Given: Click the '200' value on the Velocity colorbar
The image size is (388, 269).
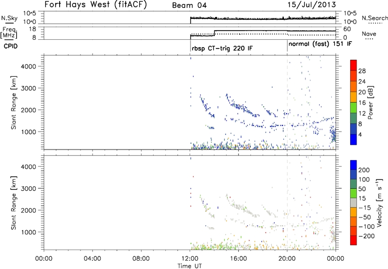Looking at the screenshot, I should tap(364, 170).
